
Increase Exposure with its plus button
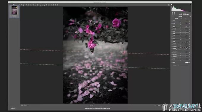click(190, 27)
